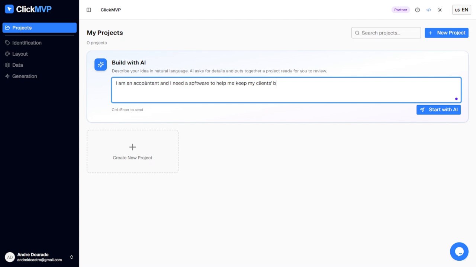Viewport: 476px width, 267px height.
Task: Click the Ctrl+Enter to send hint
Action: pos(127,110)
